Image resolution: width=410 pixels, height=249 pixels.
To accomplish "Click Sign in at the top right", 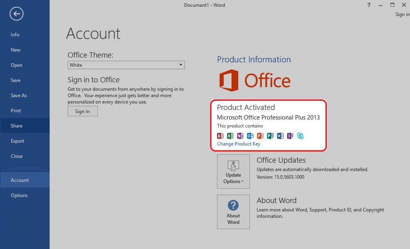I will click(402, 14).
